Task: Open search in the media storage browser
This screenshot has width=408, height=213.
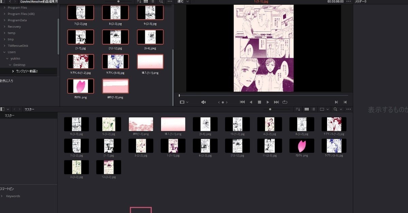Action: tap(161, 2)
